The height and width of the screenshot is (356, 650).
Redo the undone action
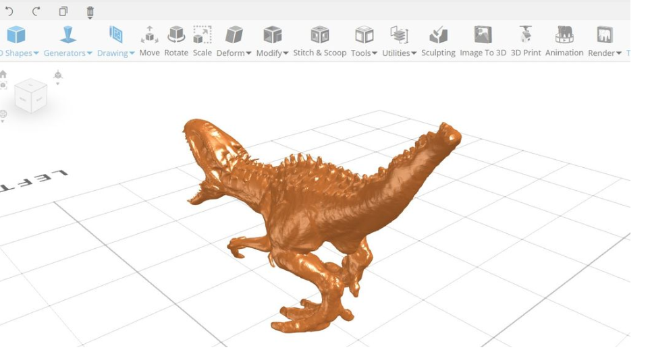pyautogui.click(x=36, y=11)
